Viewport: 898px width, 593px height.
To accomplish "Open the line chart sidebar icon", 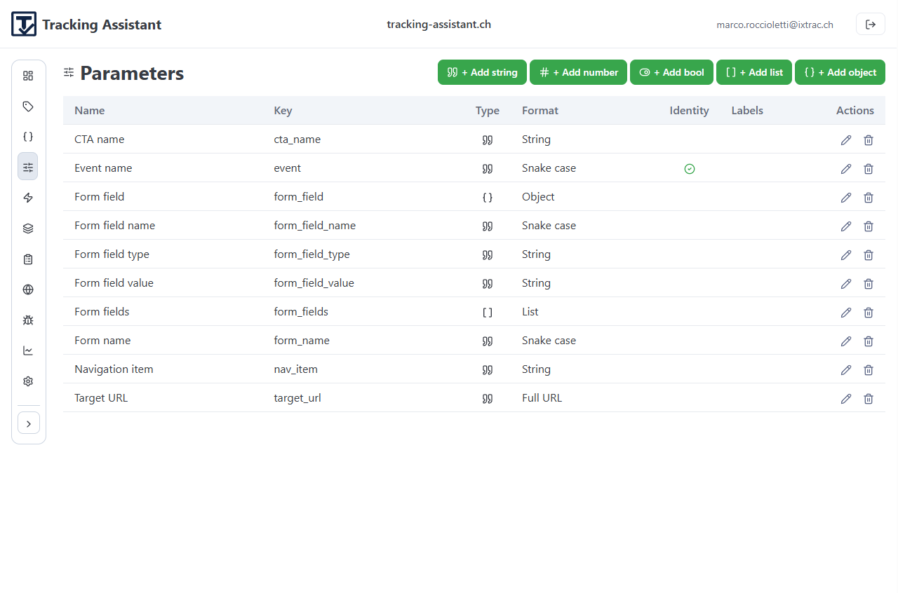I will tap(28, 350).
